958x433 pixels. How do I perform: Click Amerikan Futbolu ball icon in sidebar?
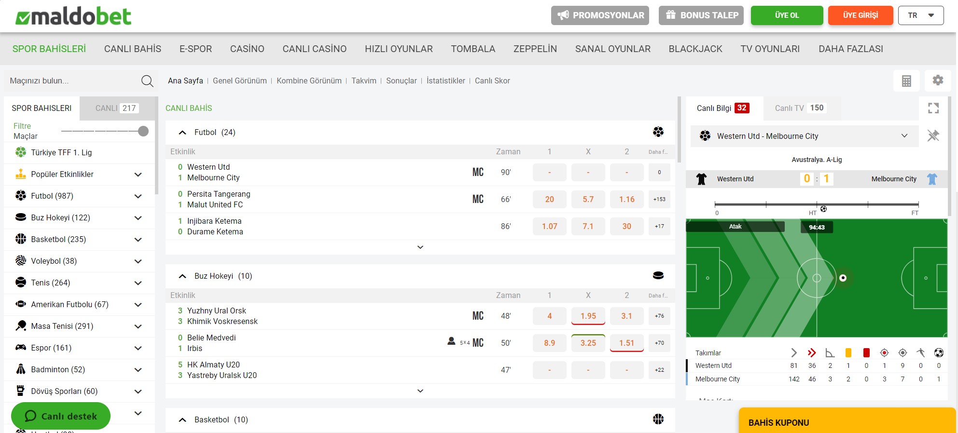pyautogui.click(x=21, y=304)
